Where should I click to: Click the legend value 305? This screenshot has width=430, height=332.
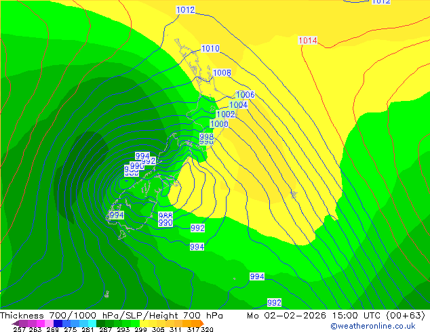[158, 329]
